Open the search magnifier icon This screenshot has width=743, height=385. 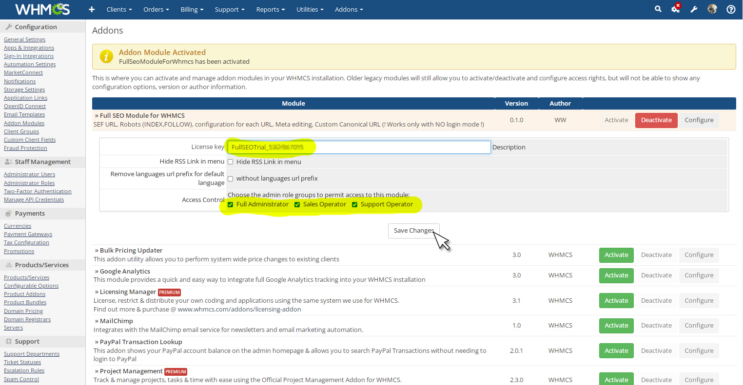click(658, 9)
